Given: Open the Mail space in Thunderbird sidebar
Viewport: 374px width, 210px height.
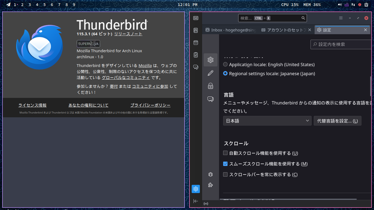Looking at the screenshot, I should click(x=196, y=18).
